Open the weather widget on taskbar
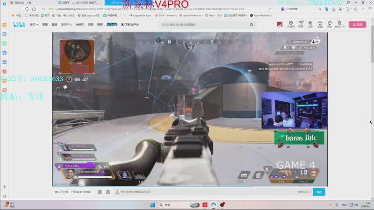This screenshot has width=374, height=210. (10, 205)
